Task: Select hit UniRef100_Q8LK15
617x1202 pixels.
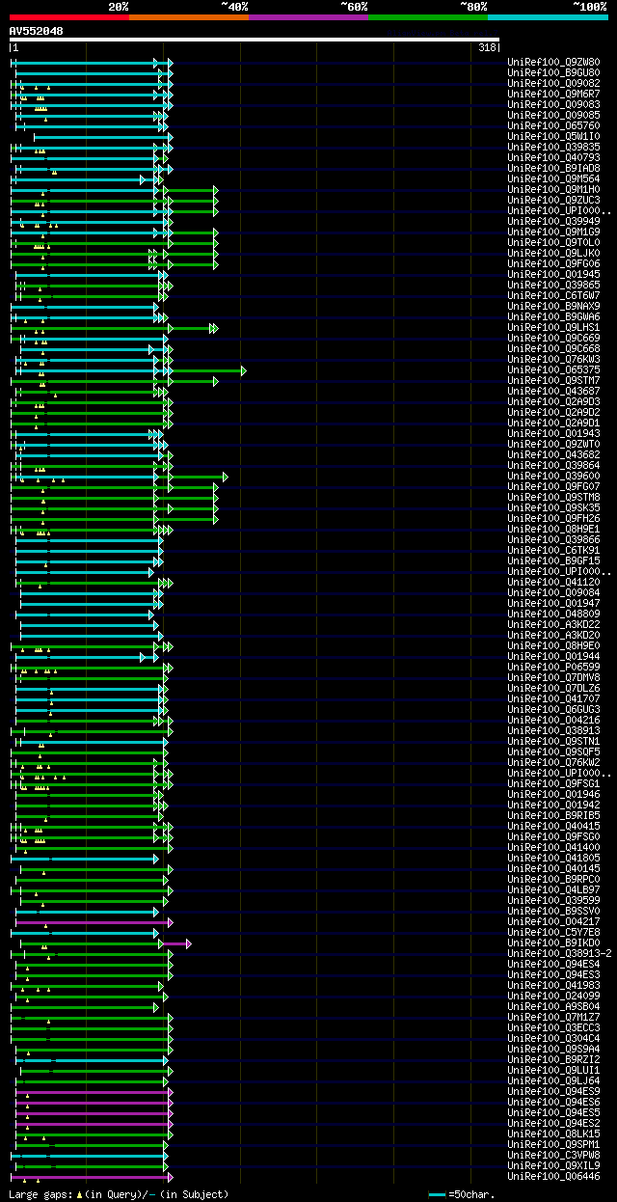Action: point(553,1134)
